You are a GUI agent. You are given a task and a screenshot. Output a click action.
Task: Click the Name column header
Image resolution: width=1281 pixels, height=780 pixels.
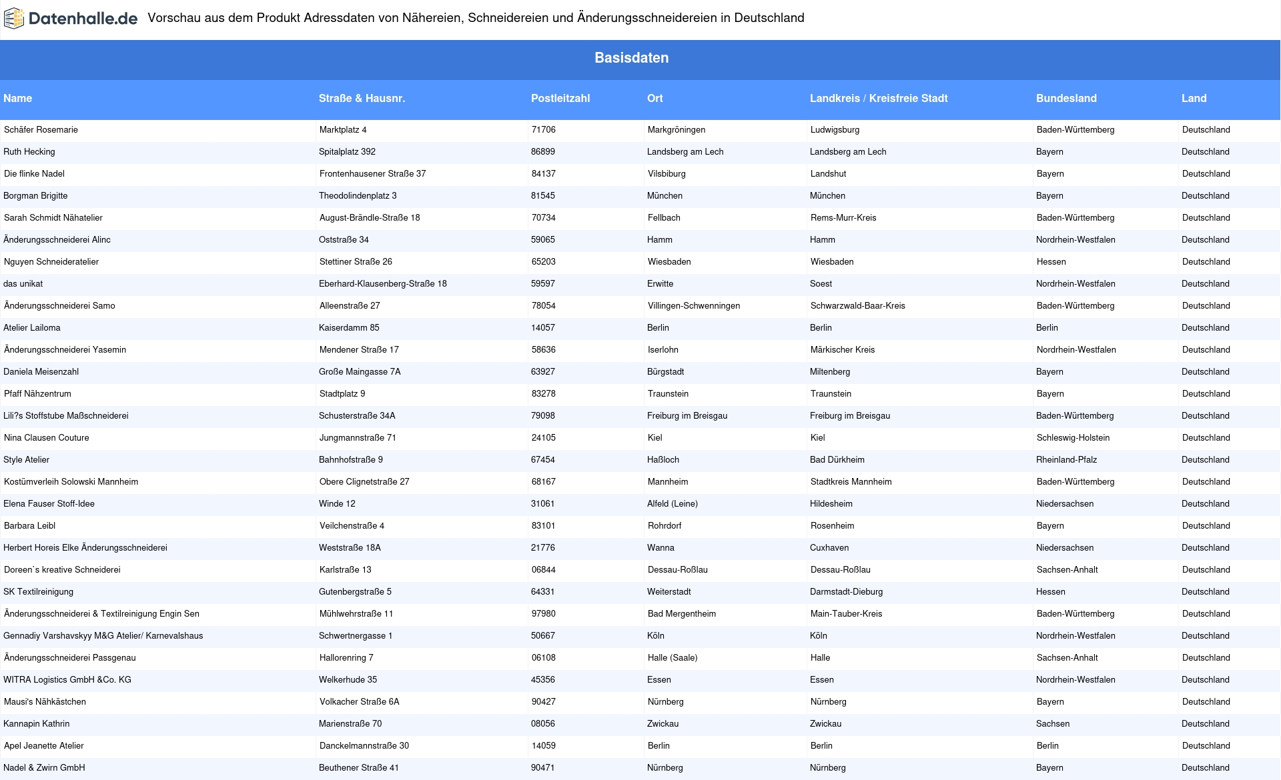pos(18,99)
